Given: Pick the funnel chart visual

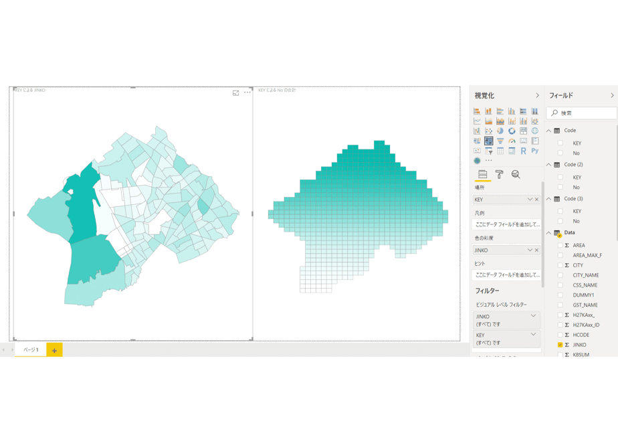Looking at the screenshot, I should [500, 141].
